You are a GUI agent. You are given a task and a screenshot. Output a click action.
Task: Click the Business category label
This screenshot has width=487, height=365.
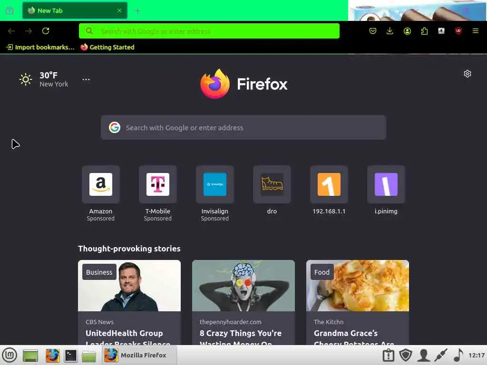tap(99, 272)
